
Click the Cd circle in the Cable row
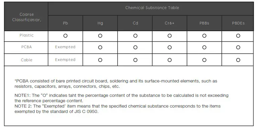pos(135,60)
